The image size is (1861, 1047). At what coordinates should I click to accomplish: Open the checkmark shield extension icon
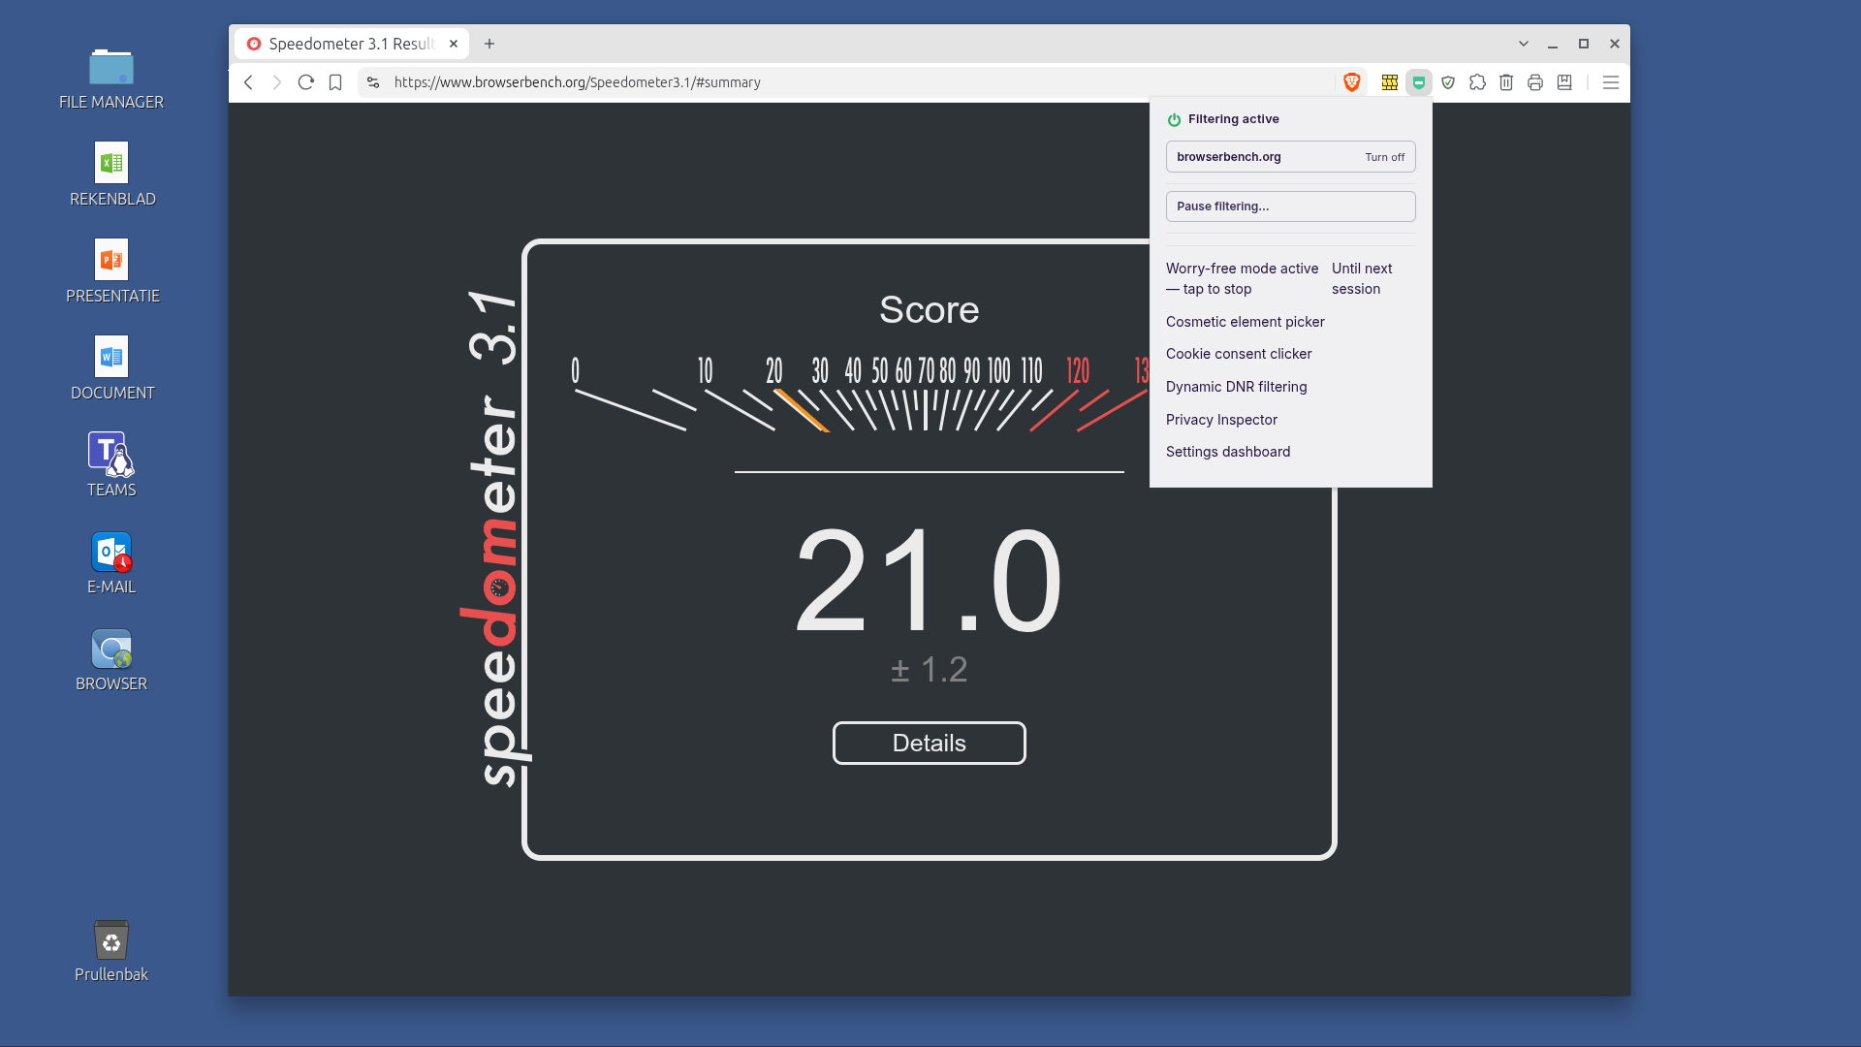(x=1448, y=82)
